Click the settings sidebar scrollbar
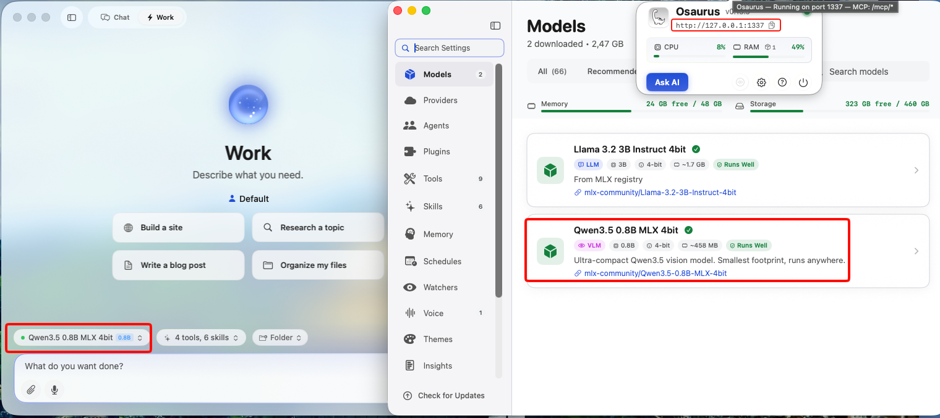 pyautogui.click(x=498, y=180)
